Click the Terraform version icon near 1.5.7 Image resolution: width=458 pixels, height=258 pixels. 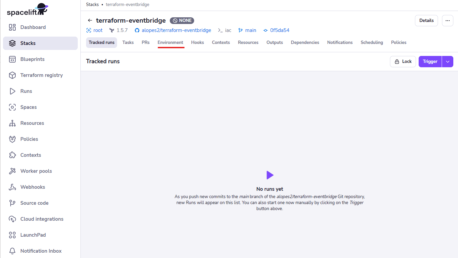pos(112,30)
